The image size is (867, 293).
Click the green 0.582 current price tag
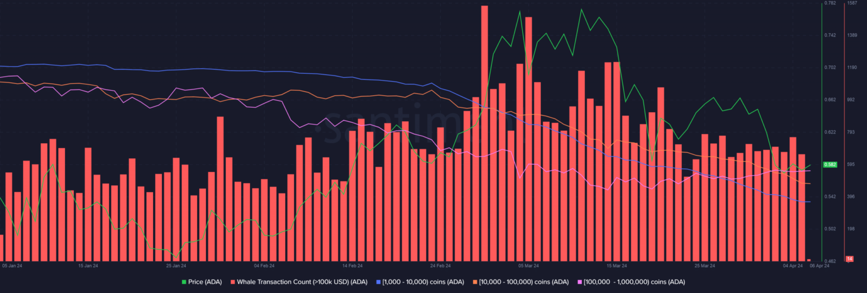point(830,165)
